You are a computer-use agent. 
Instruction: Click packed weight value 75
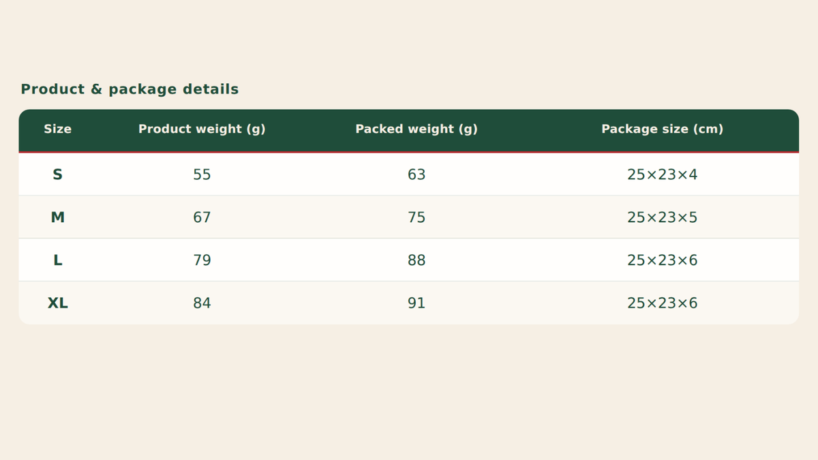tap(416, 217)
